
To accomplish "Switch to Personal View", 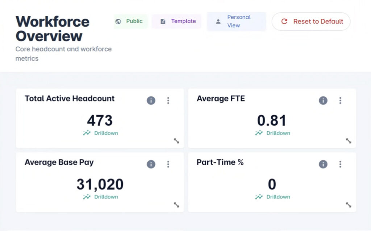I will [236, 21].
